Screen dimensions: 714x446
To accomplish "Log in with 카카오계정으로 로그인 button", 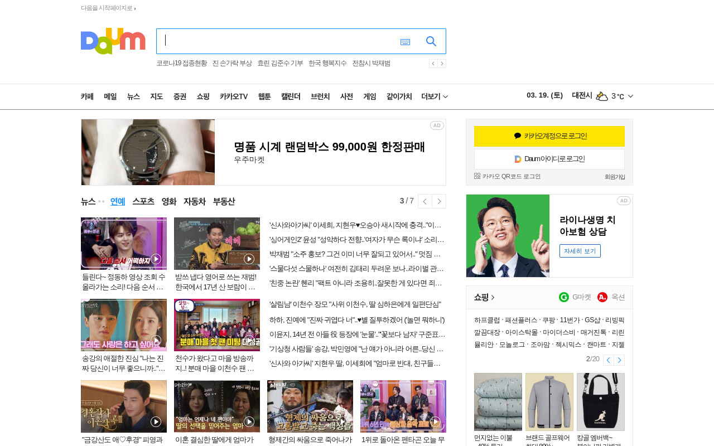I will click(x=549, y=136).
